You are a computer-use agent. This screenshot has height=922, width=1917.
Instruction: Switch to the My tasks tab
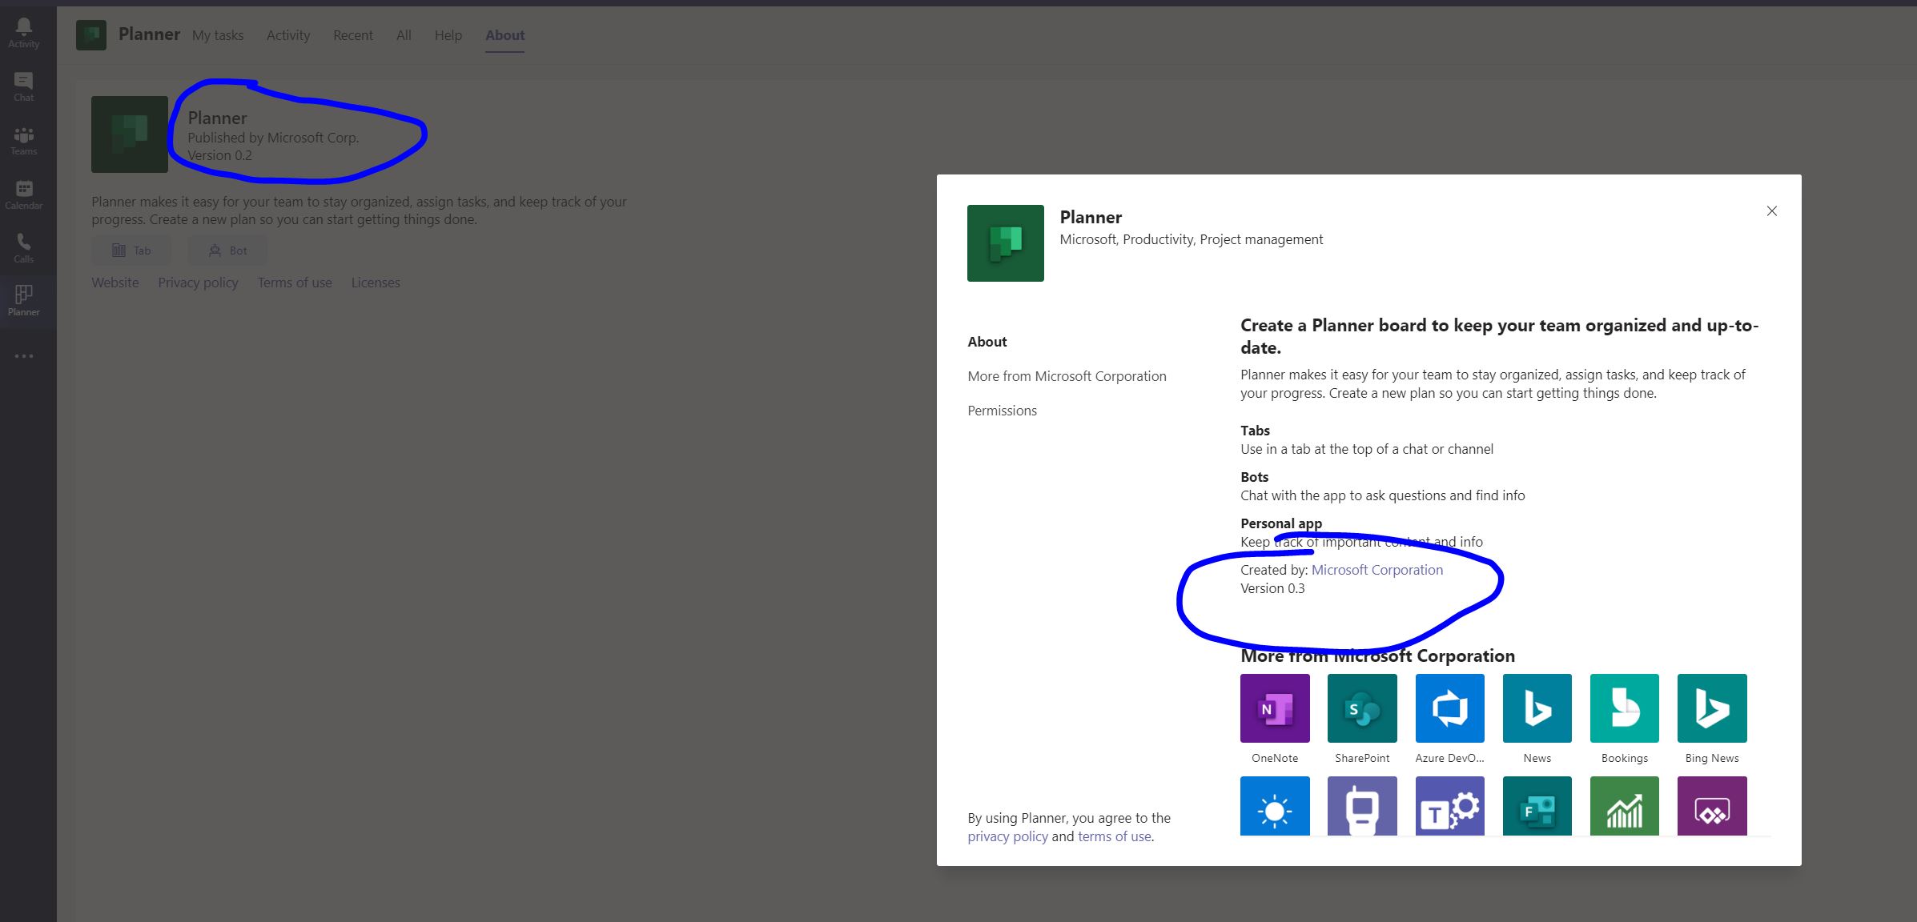(x=218, y=35)
